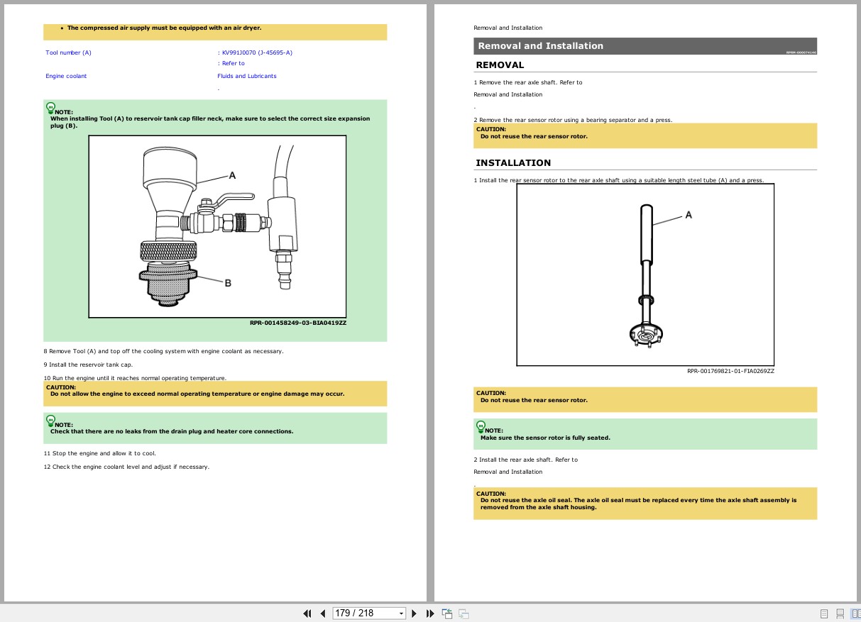Viewport: 861px width, 622px height.
Task: Click the REMOVAL heading
Action: click(x=500, y=65)
